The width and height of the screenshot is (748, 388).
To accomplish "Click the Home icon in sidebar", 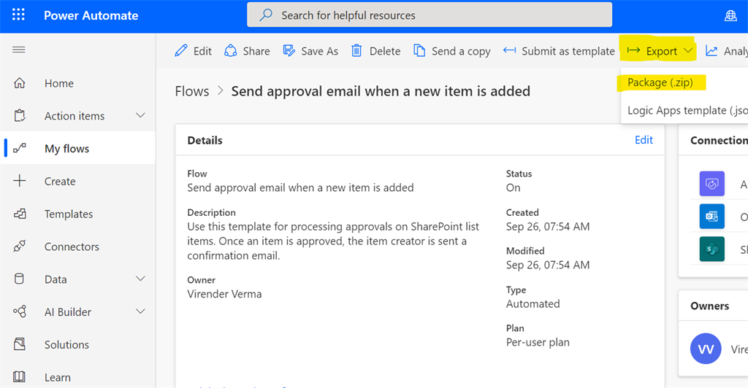I will click(20, 83).
